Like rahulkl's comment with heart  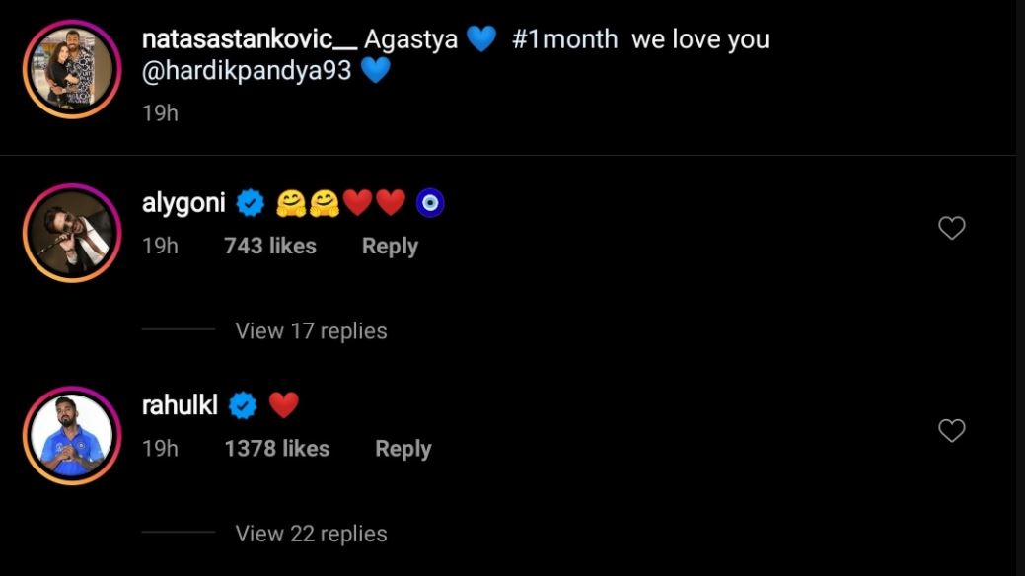(x=951, y=431)
